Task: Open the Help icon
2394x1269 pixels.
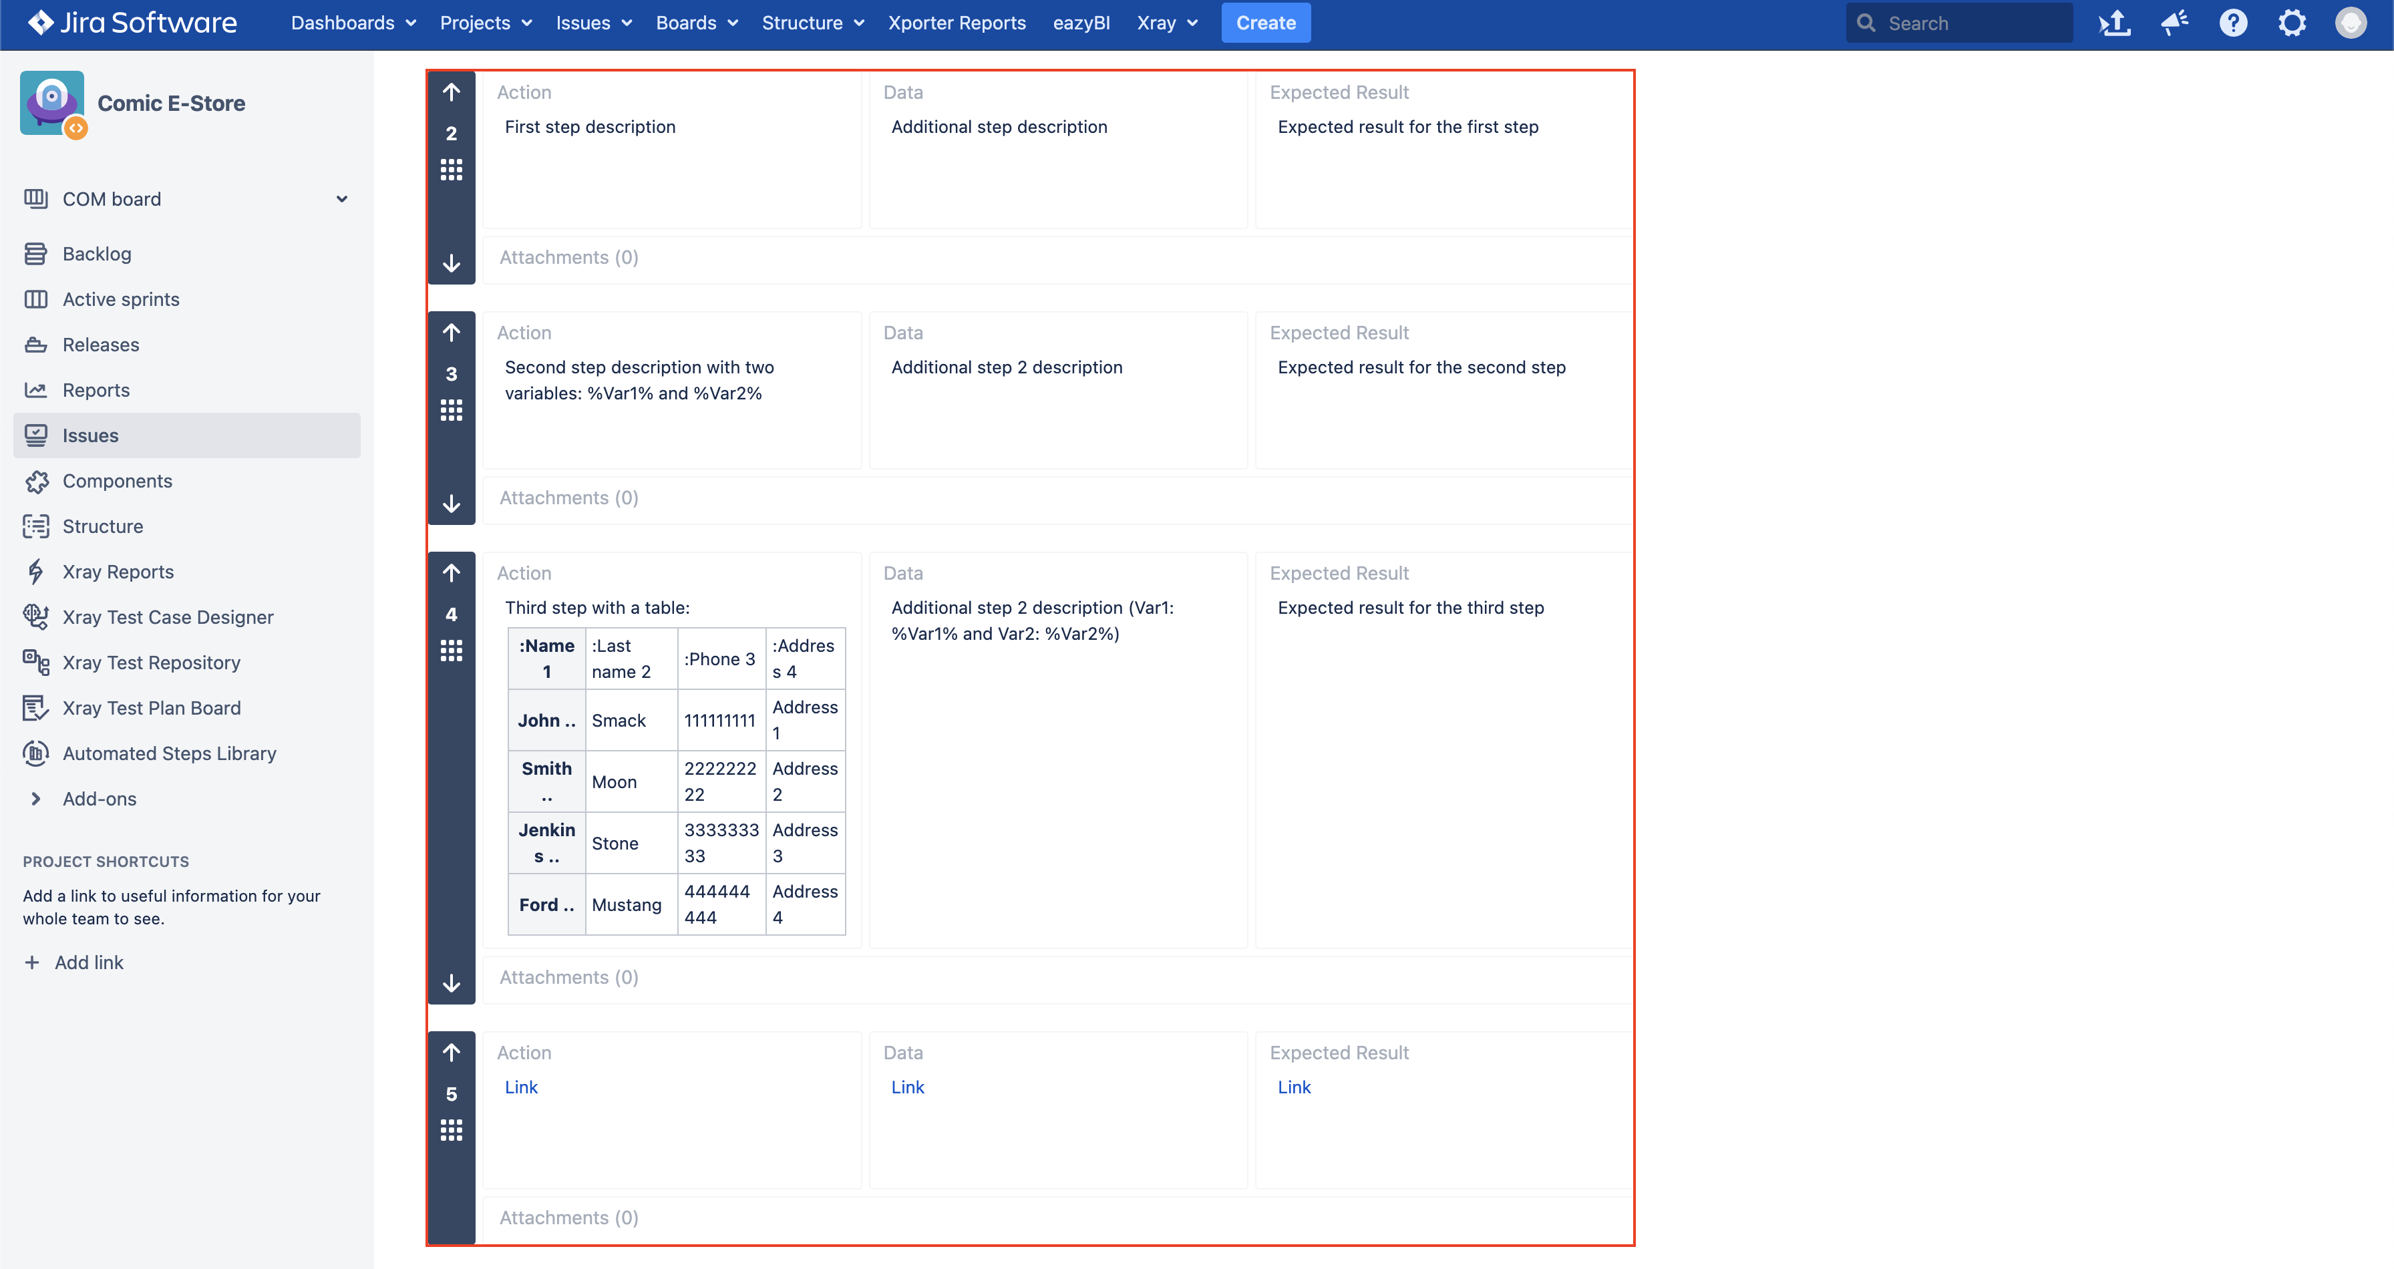Action: tap(2233, 22)
